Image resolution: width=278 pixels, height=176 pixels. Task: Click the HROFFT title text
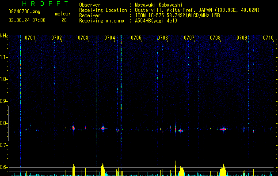[46, 4]
